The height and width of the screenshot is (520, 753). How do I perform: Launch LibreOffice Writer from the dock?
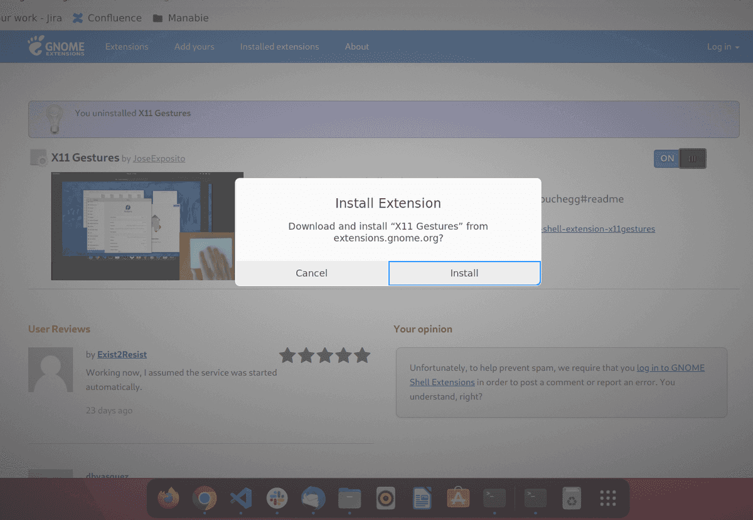click(421, 497)
